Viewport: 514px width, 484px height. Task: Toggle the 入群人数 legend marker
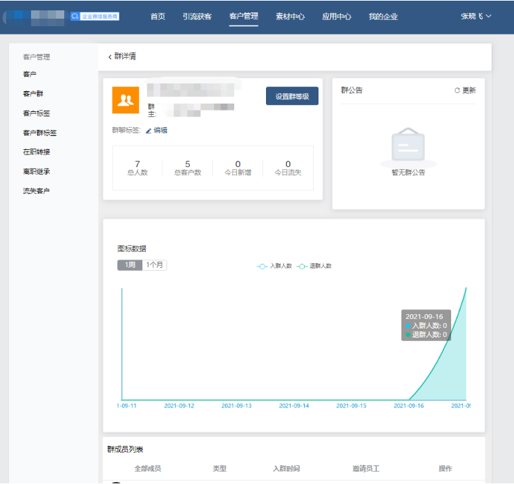(263, 266)
